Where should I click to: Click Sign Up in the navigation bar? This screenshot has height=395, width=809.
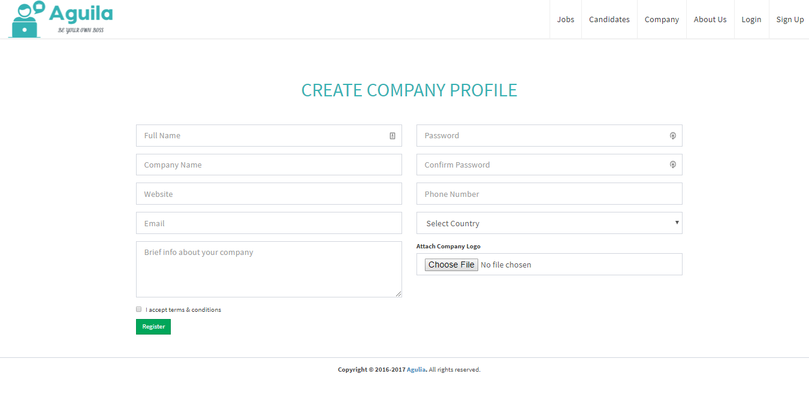pyautogui.click(x=790, y=20)
